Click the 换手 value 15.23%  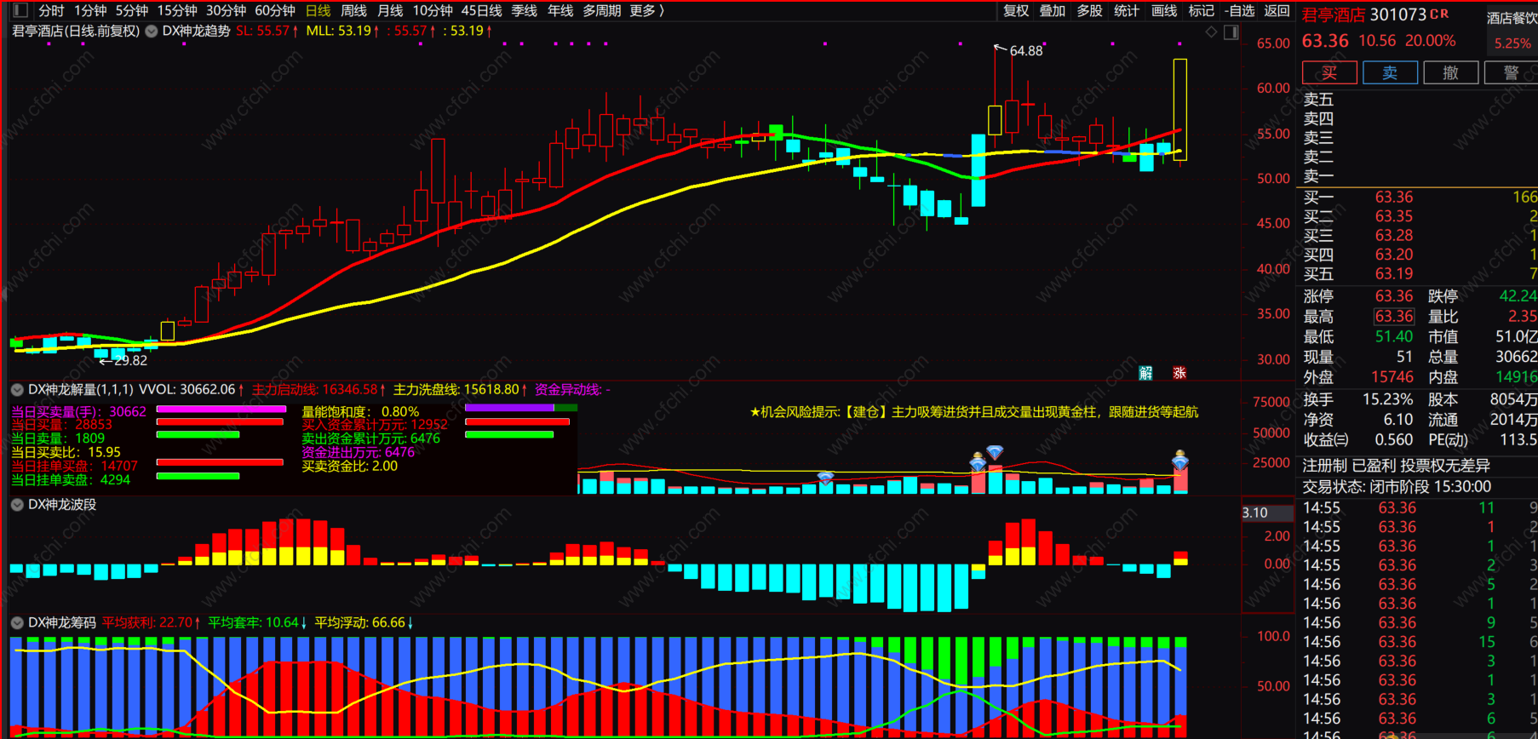point(1387,399)
